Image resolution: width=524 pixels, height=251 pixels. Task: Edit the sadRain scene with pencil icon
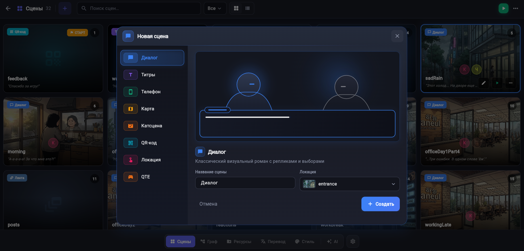(484, 83)
